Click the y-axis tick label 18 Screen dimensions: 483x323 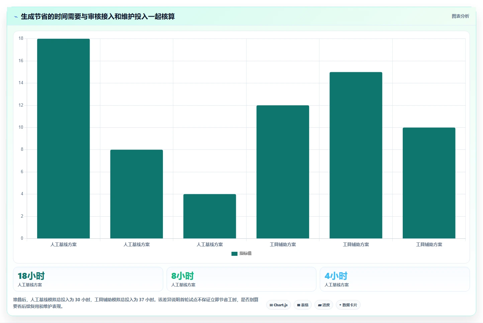[x=21, y=38]
